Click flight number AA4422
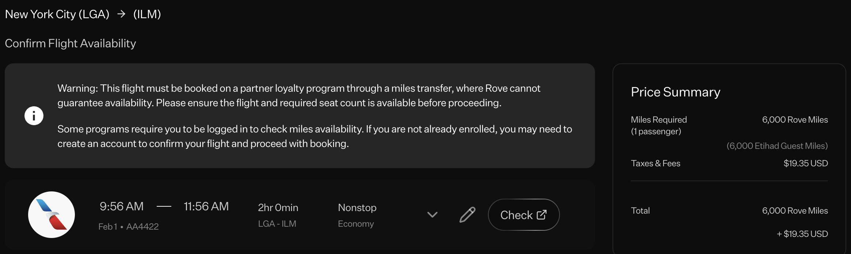Viewport: 851px width, 254px height. pos(142,227)
